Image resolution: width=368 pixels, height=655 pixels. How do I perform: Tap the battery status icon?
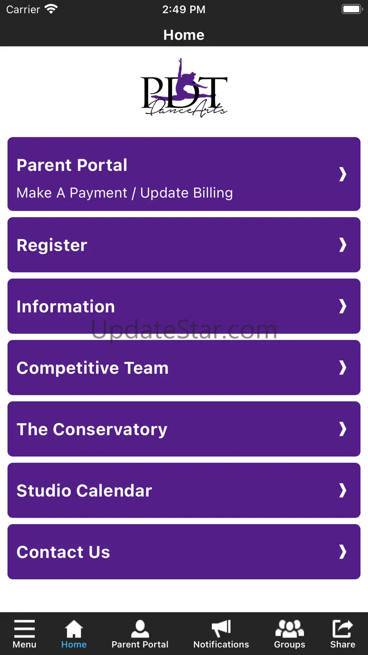pos(351,9)
